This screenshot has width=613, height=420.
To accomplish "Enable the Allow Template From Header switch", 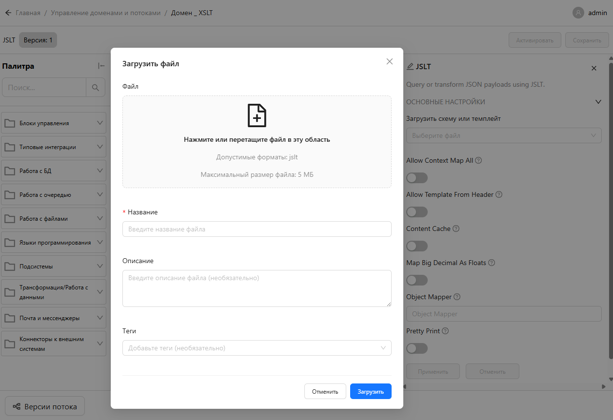I will tap(417, 212).
